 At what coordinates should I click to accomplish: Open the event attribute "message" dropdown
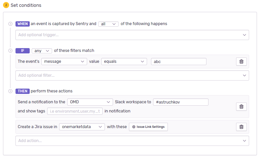pos(64,61)
